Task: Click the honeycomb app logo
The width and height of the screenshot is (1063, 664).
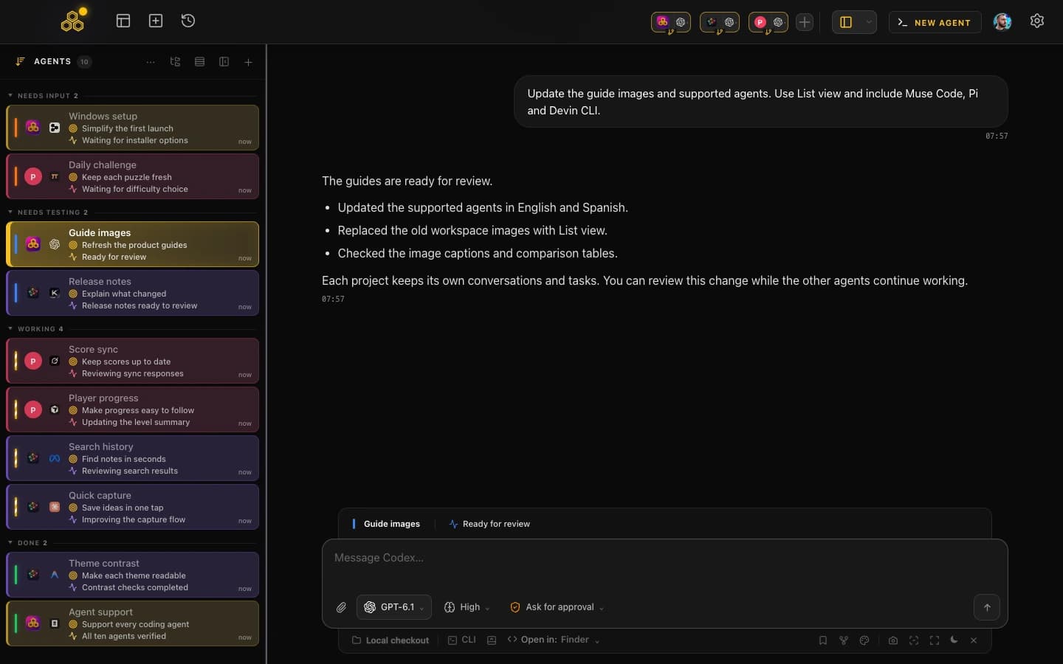Action: tap(73, 21)
